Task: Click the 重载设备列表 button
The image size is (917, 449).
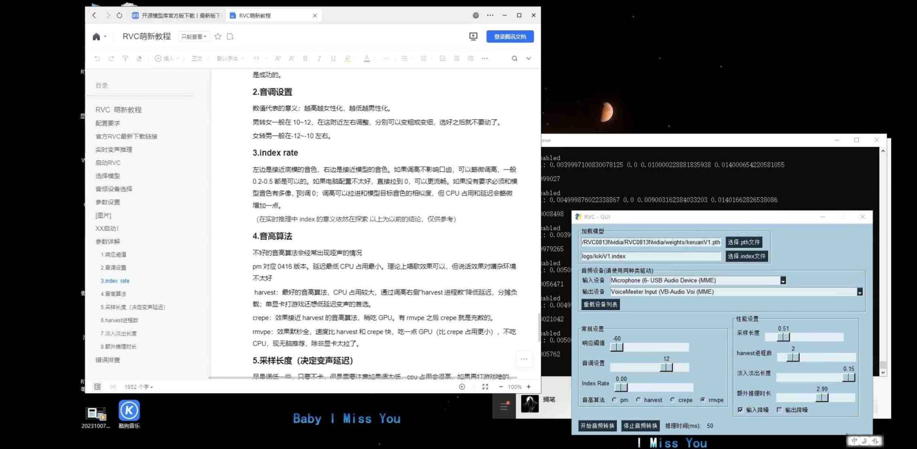Action: coord(600,304)
